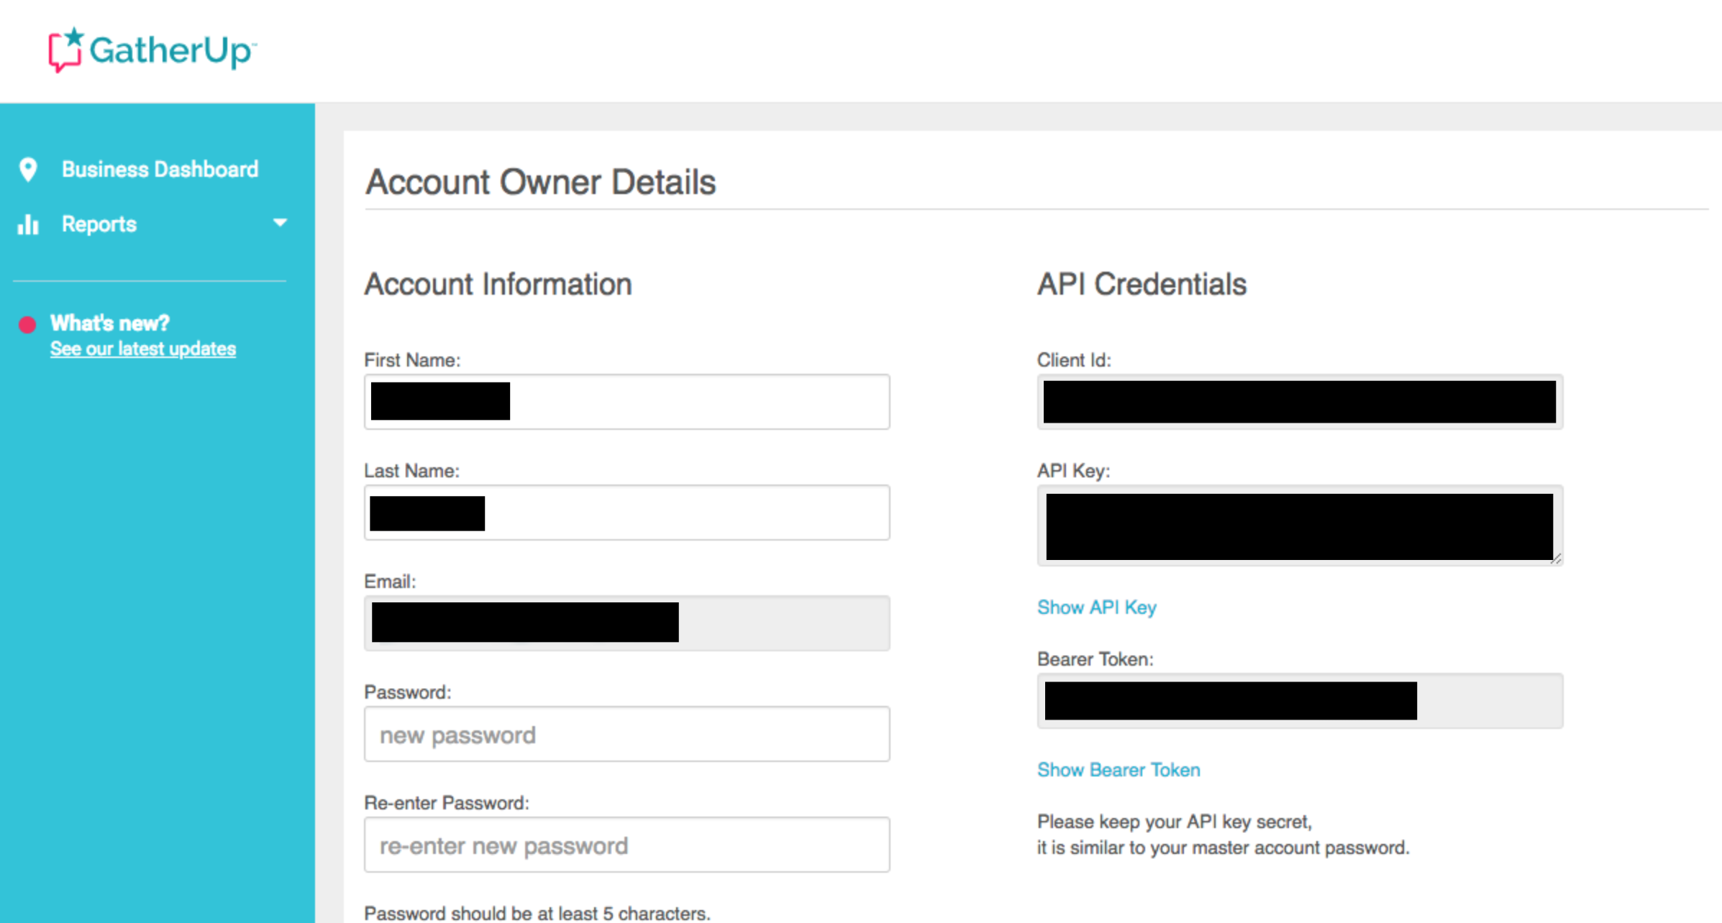1722x923 pixels.
Task: Click the GatherUp logo
Action: point(152,50)
